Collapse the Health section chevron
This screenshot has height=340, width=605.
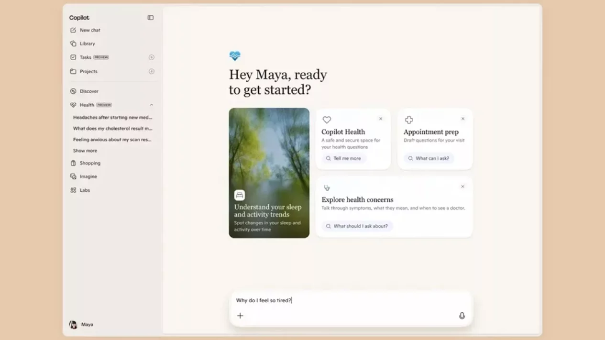coord(152,105)
